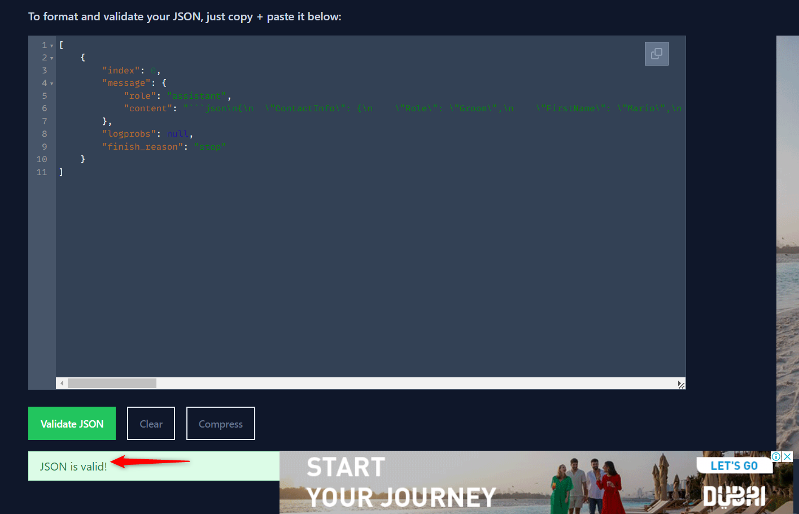Collapse the fold arrow on line 1
This screenshot has width=799, height=514.
52,46
